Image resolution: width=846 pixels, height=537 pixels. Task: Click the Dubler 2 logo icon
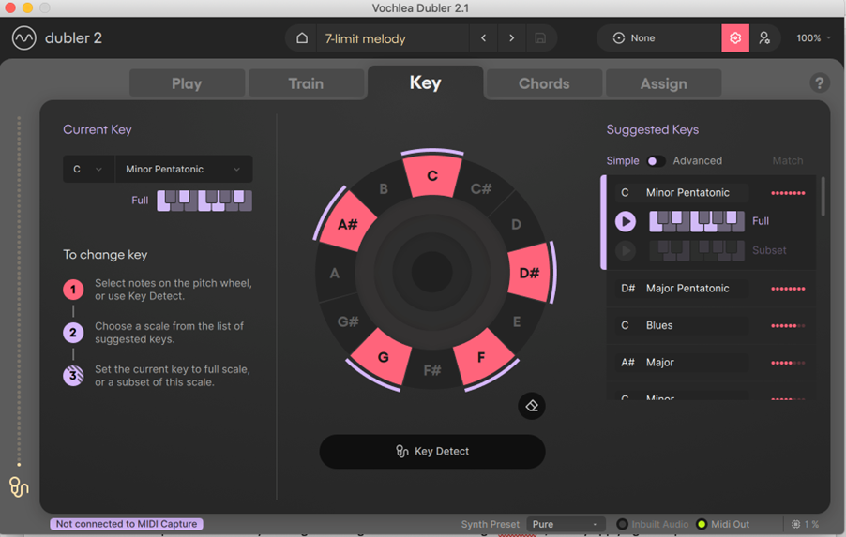[23, 38]
